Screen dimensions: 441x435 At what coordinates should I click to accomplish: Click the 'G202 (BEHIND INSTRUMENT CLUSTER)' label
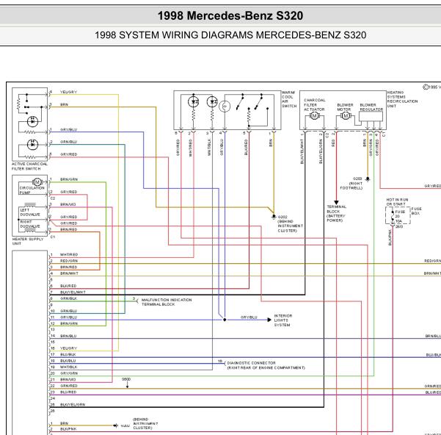[291, 224]
